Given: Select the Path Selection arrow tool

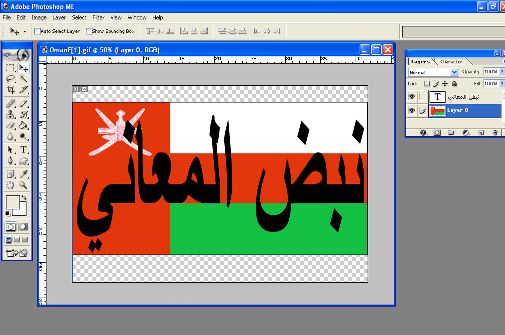Looking at the screenshot, I should [10, 150].
